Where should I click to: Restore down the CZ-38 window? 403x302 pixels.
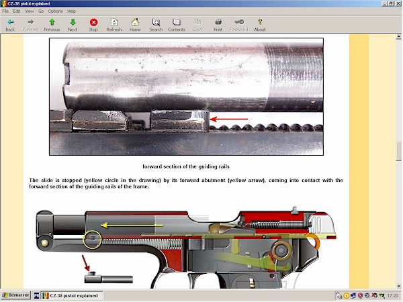[391, 3]
